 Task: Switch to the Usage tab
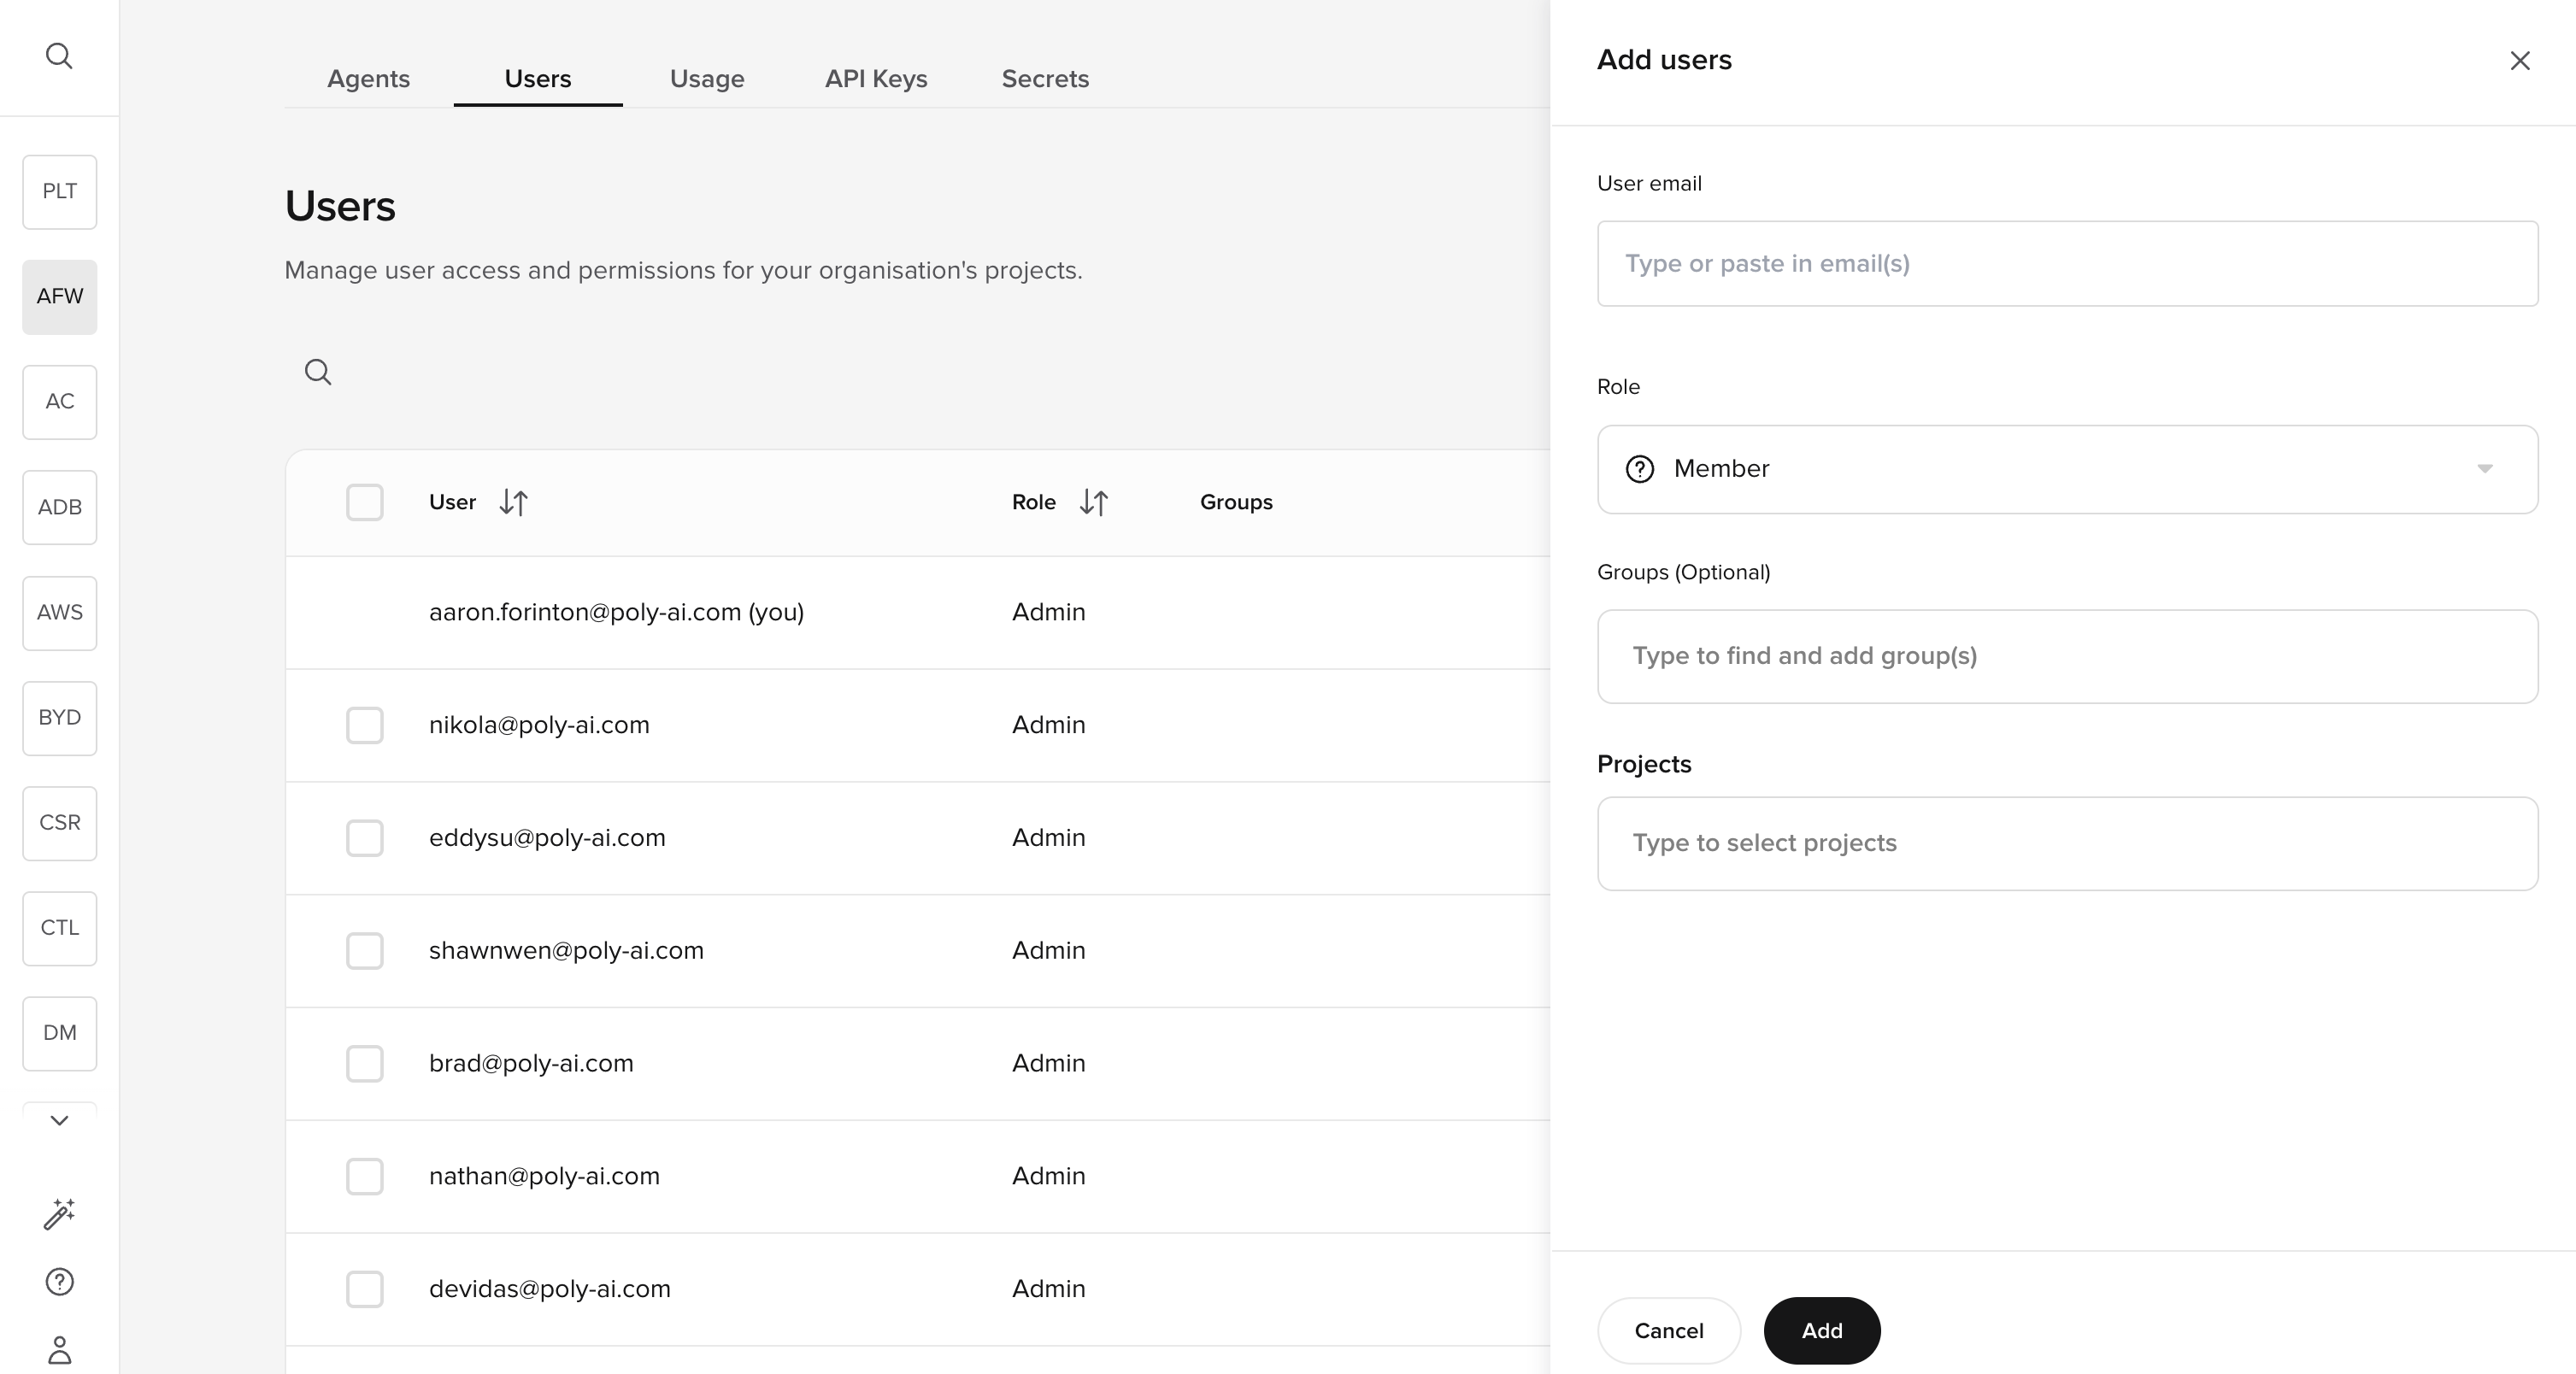(x=707, y=79)
